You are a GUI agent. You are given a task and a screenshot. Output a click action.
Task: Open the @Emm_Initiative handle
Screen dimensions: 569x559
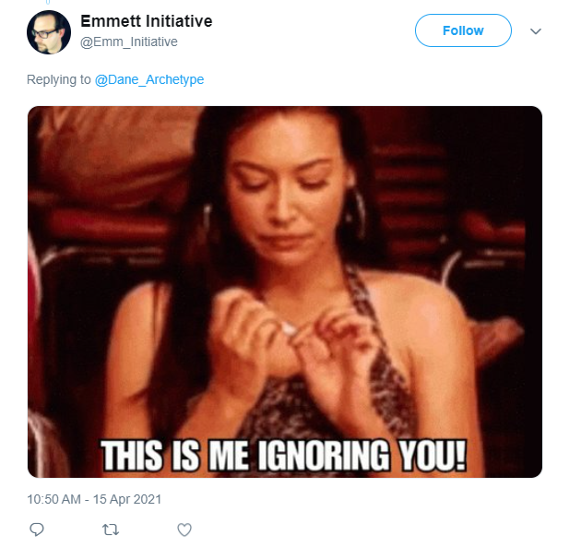click(x=129, y=42)
